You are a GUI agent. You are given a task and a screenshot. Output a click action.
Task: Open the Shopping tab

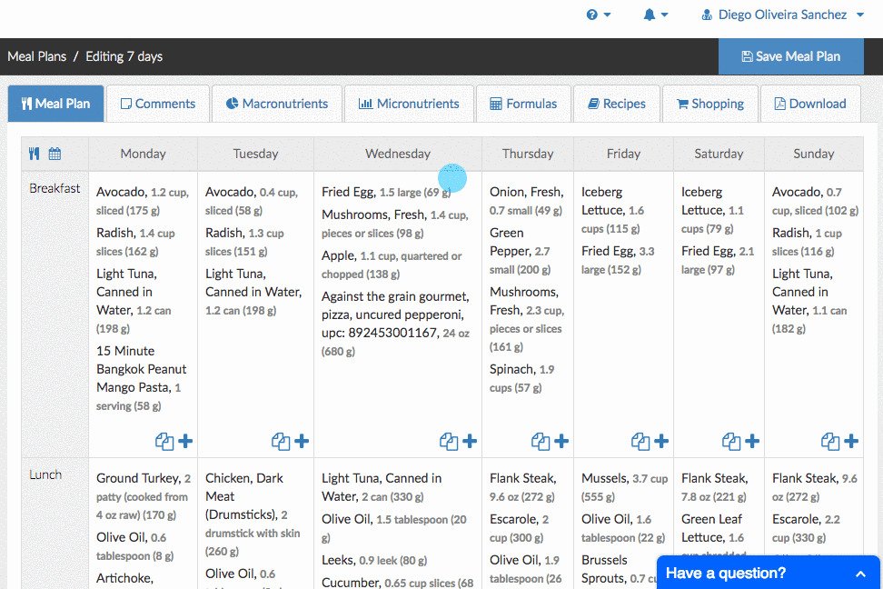pos(709,104)
